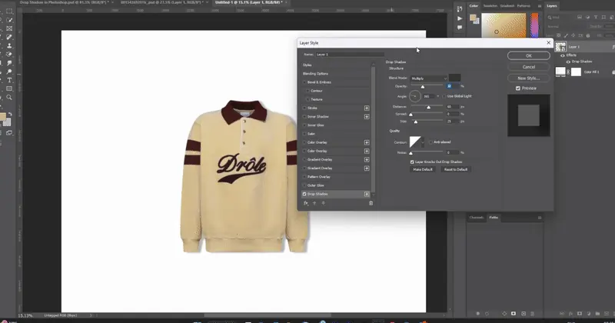Screen dimensions: 615x323
Task: Open the Comments panel icon
Action: tap(460, 28)
